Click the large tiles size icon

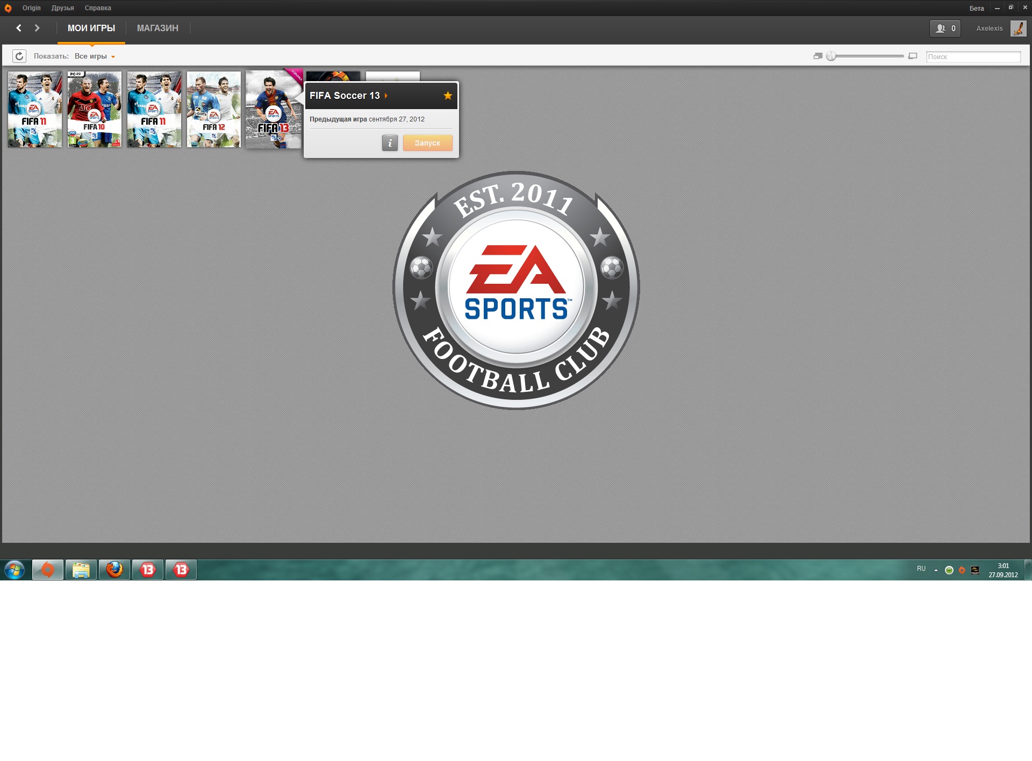click(x=913, y=56)
